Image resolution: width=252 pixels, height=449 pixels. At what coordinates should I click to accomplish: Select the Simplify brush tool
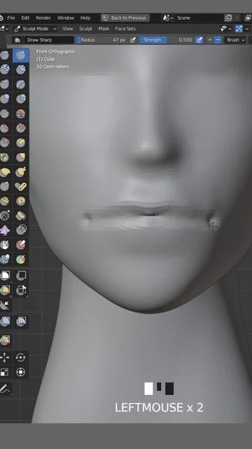tap(20, 230)
